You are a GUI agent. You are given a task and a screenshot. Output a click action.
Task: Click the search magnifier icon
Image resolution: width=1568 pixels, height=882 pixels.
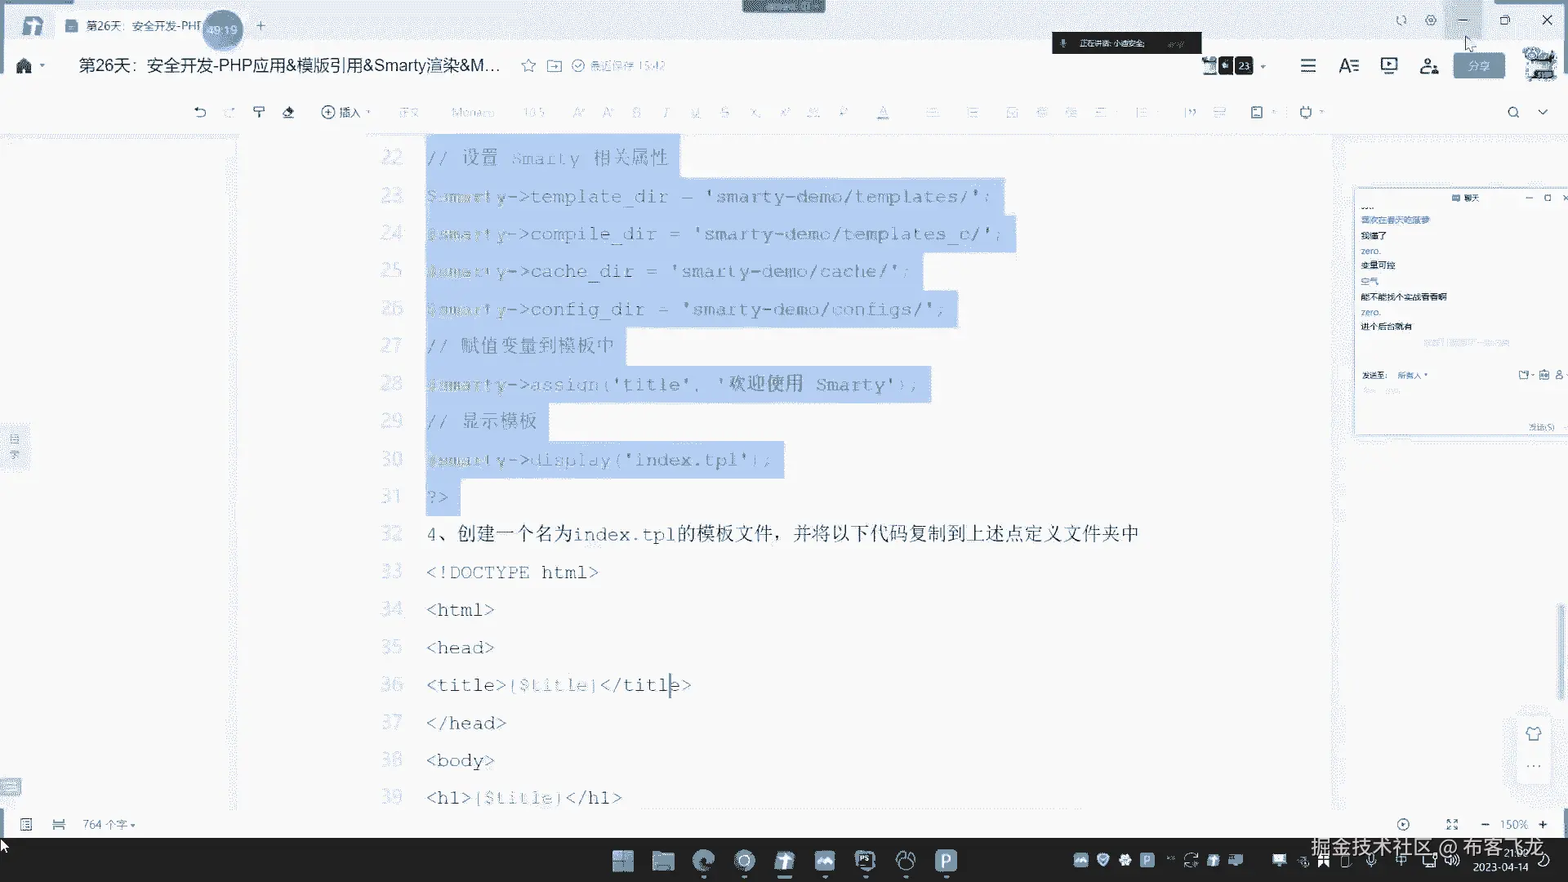(1513, 112)
